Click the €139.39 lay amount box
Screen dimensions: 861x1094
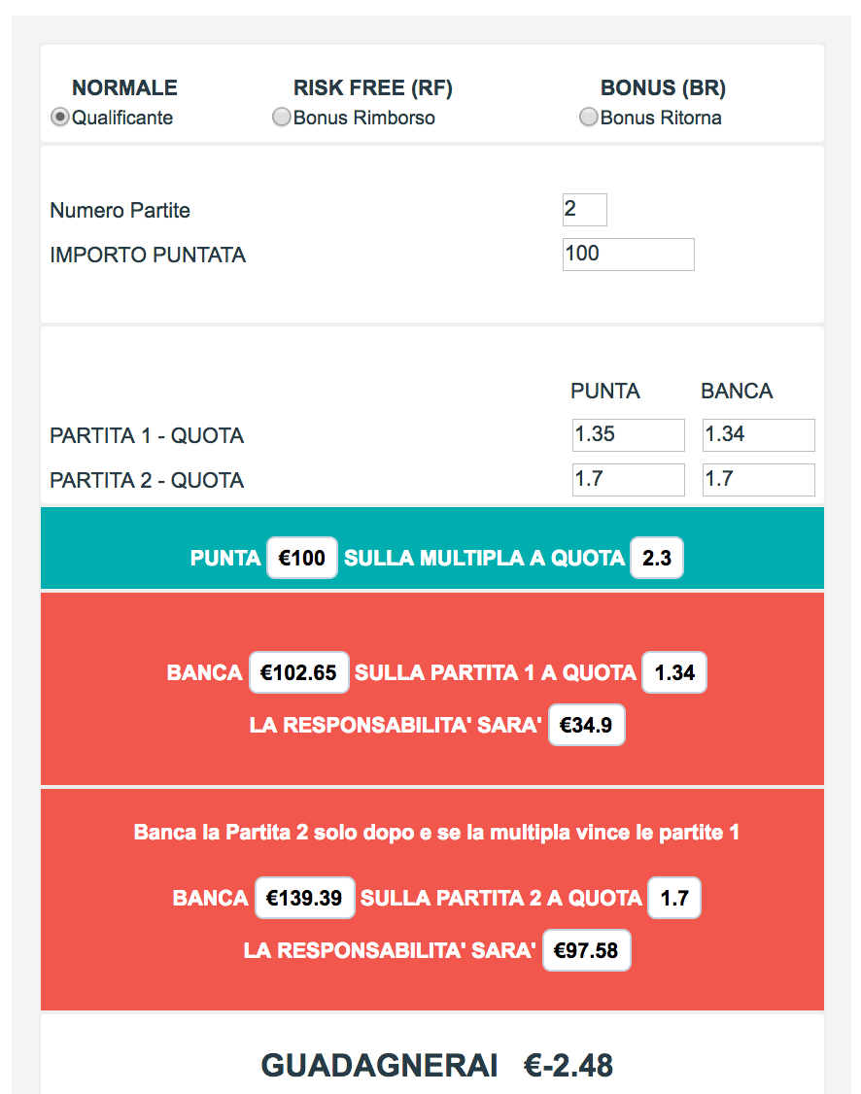click(304, 898)
